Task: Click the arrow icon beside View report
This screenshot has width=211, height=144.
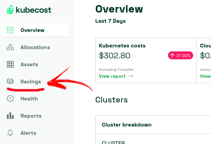Action: [131, 76]
